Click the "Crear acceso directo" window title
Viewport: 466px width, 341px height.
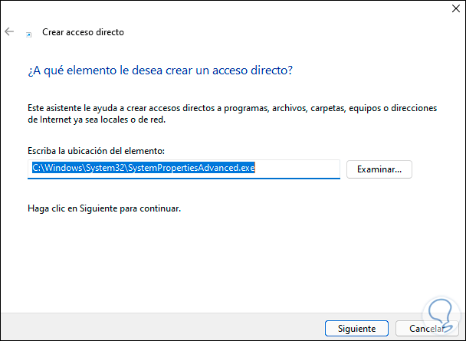(x=82, y=32)
